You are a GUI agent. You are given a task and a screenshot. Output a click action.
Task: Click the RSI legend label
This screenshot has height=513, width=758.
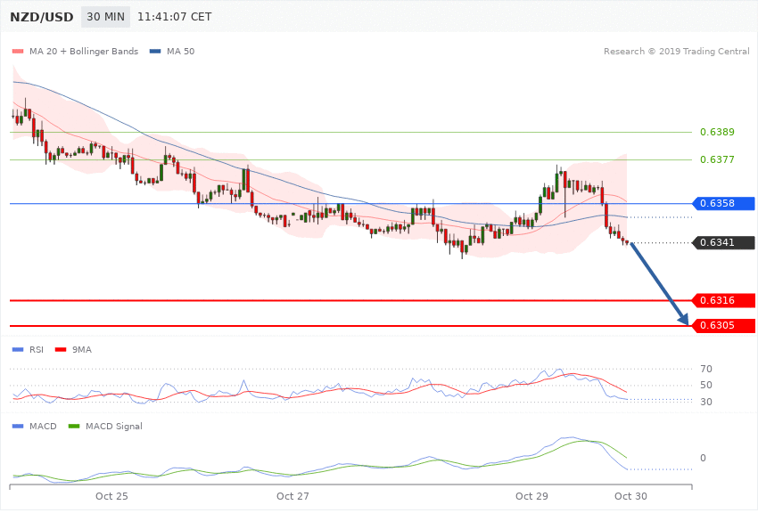37,349
